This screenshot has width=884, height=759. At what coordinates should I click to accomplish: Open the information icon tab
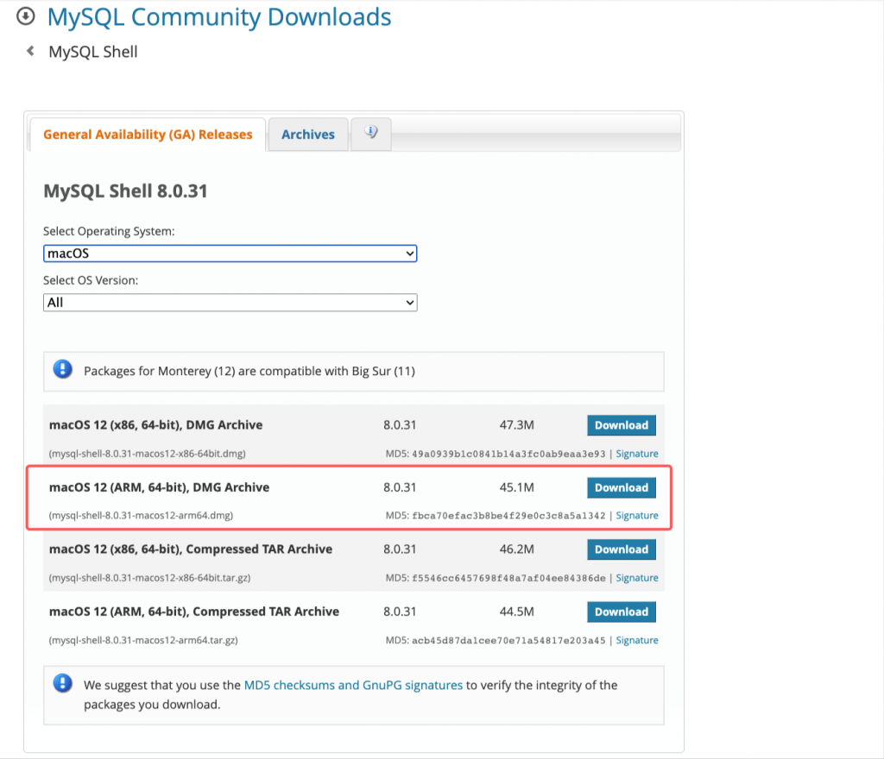coord(371,134)
